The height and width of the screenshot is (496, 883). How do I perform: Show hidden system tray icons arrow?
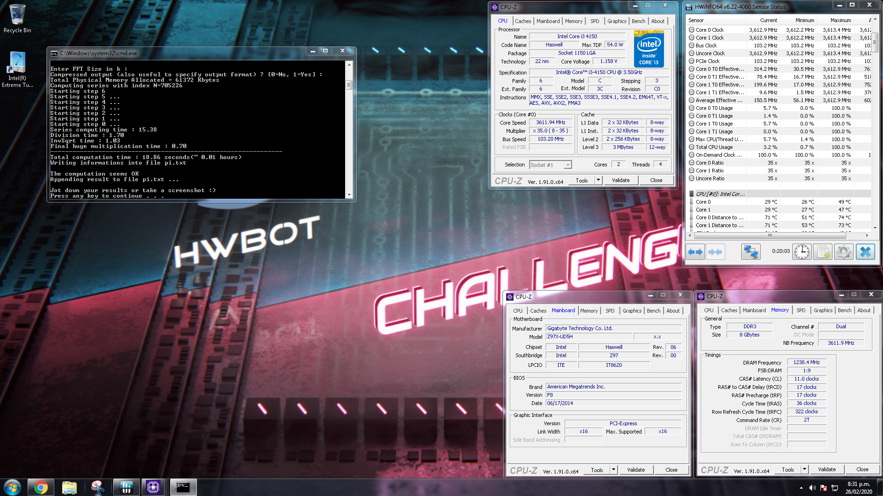click(x=801, y=488)
